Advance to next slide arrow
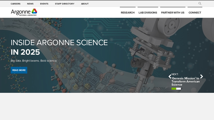The height and width of the screenshot is (120, 214). coord(202,77)
